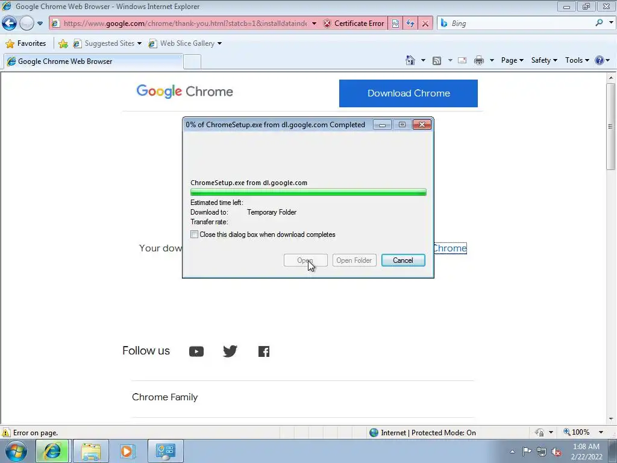The width and height of the screenshot is (617, 463).
Task: Expand the Print options dropdown arrow
Action: (x=492, y=60)
